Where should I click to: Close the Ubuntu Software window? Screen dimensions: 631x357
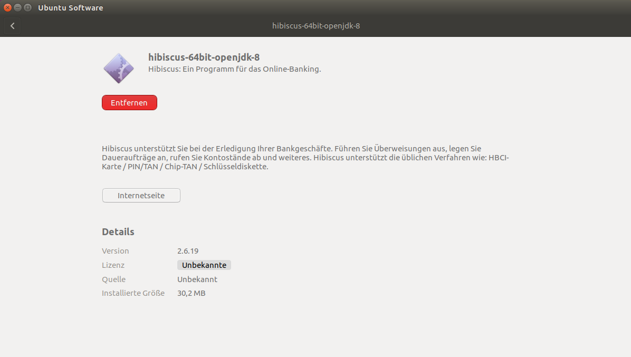[x=7, y=7]
